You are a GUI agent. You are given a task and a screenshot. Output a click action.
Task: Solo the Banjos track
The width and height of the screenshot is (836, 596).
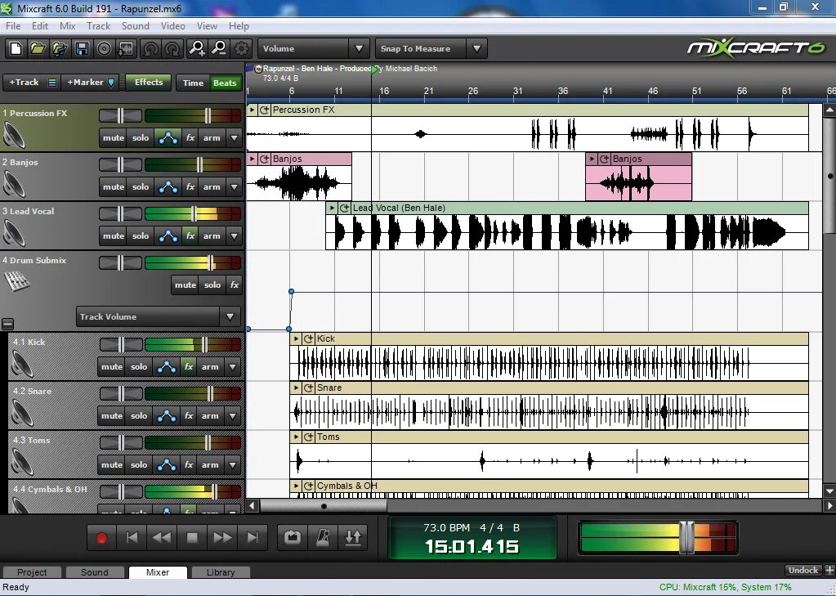coord(141,186)
